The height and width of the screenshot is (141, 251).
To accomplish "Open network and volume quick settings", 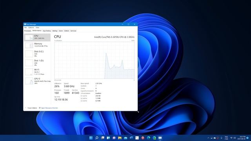I will point(233,138).
